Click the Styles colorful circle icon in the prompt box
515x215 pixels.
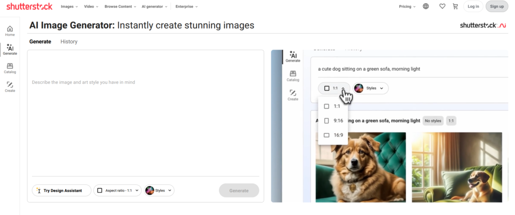pos(150,190)
